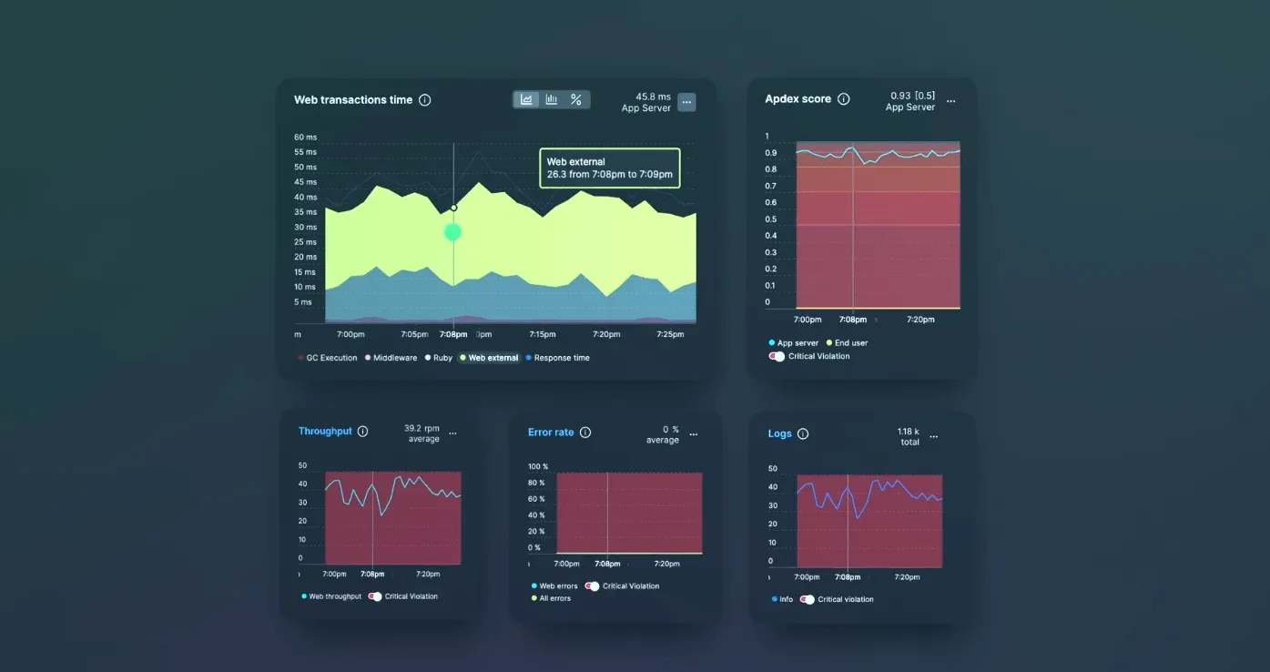1270x672 pixels.
Task: Toggle Response time legend series
Action: [558, 358]
